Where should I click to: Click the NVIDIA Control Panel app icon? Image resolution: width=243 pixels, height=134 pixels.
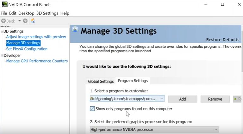(4, 4)
